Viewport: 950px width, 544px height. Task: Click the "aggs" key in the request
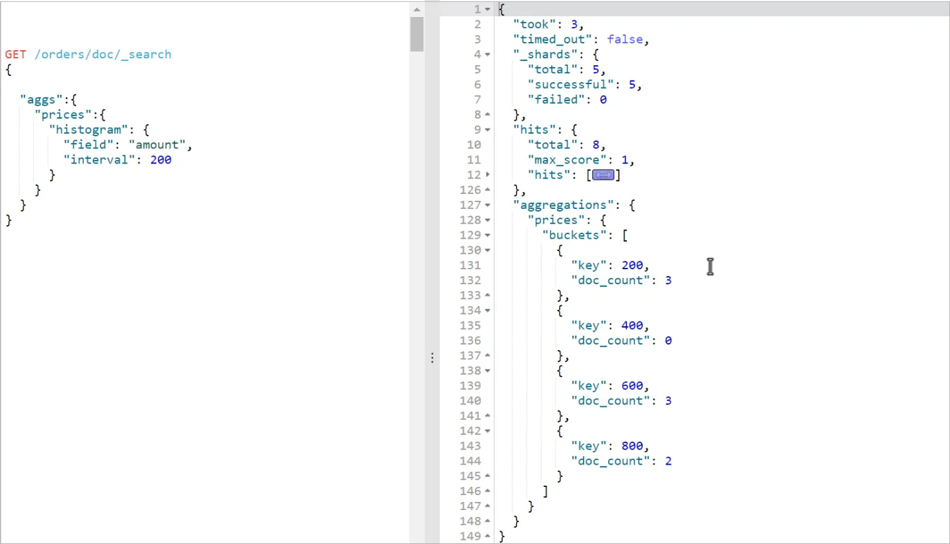(41, 100)
